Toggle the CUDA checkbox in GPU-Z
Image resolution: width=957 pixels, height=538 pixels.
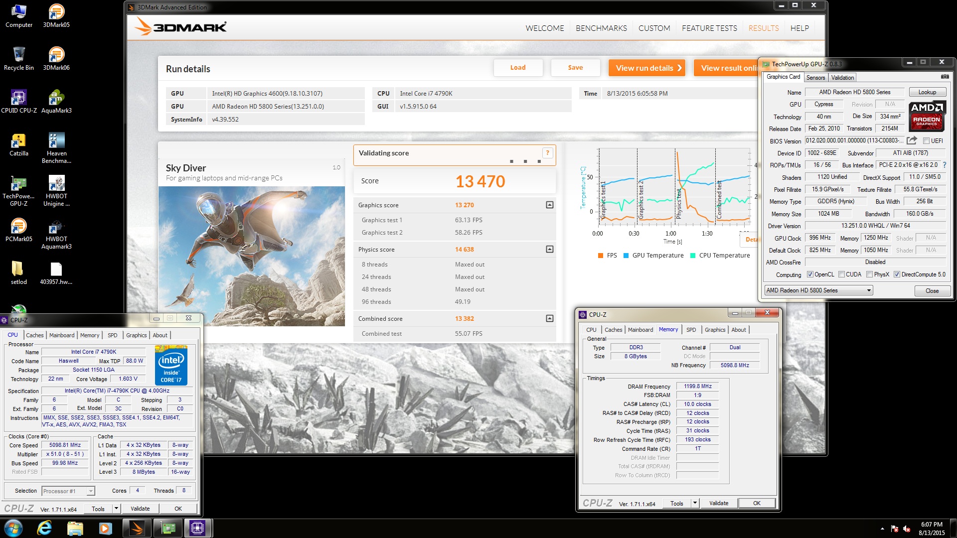[x=841, y=274]
